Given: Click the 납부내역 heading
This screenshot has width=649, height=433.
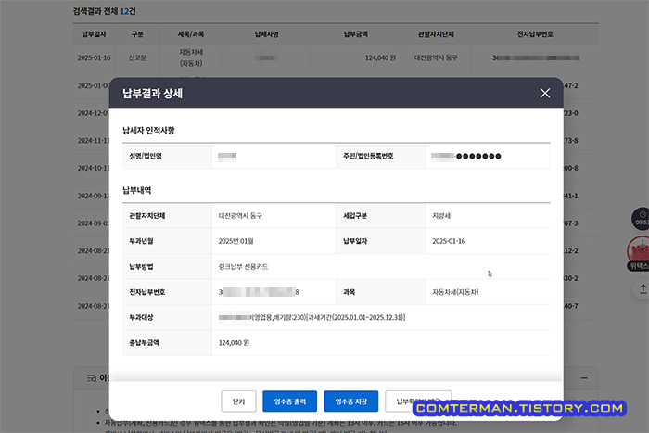Looking at the screenshot, I should [x=137, y=190].
